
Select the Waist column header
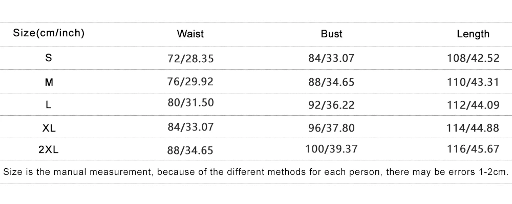(x=190, y=34)
